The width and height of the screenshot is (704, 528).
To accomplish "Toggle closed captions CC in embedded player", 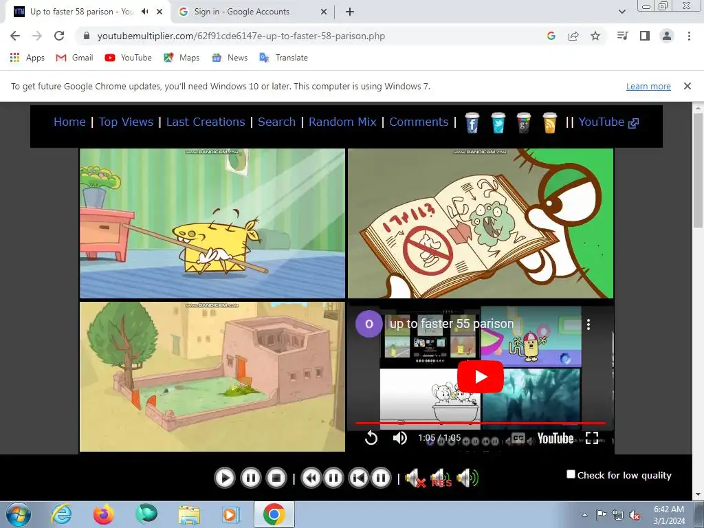I will 518,438.
